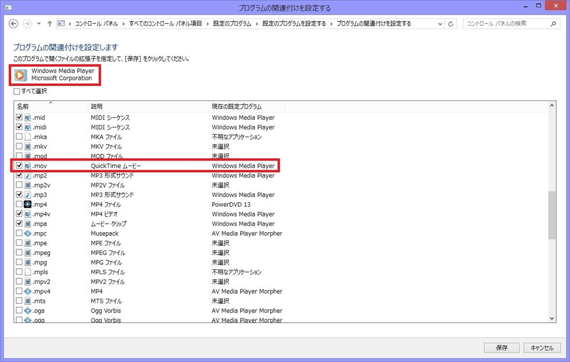
Task: Select the Musepack description text
Action: (105, 233)
